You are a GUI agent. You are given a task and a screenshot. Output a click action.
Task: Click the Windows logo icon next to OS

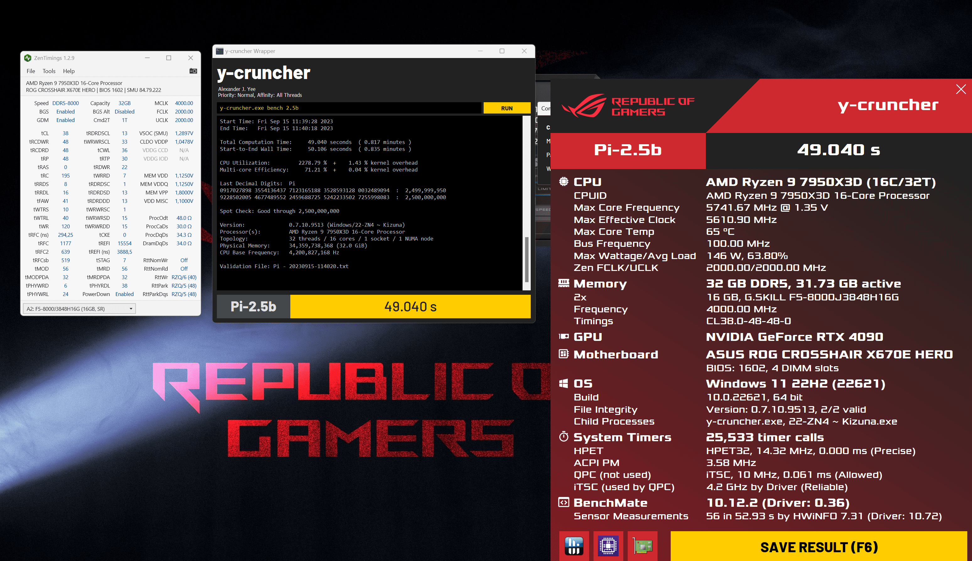coord(564,383)
